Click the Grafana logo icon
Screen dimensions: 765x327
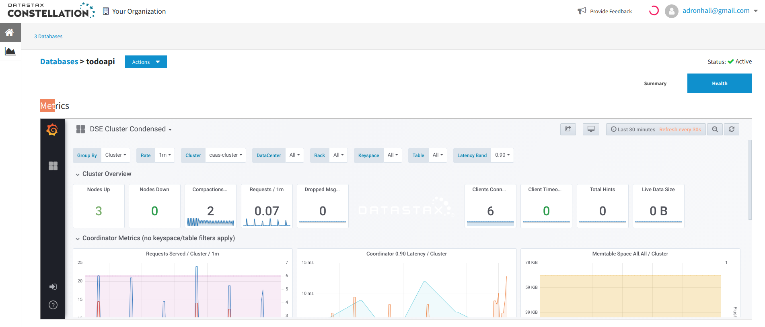tap(52, 130)
